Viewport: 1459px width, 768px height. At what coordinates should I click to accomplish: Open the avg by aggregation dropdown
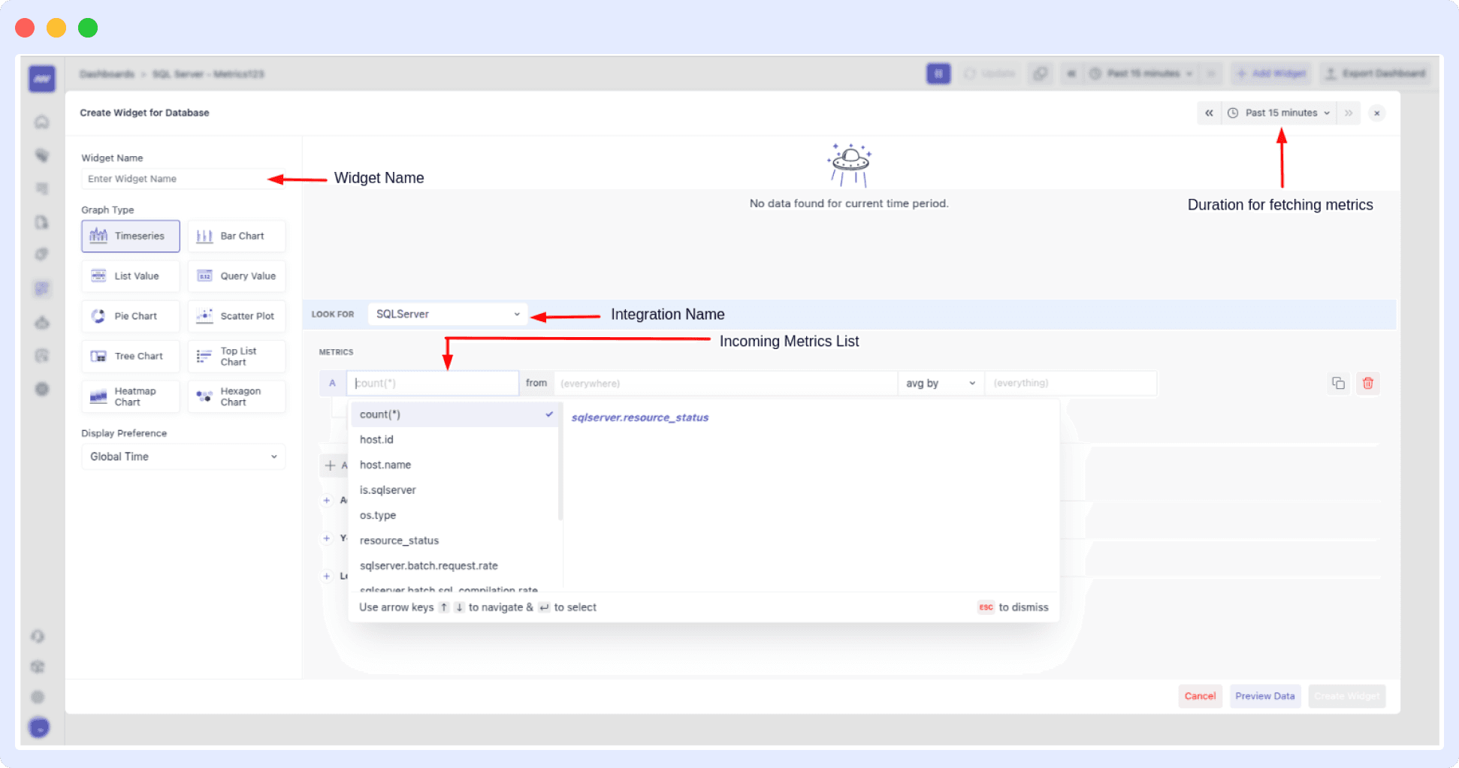click(x=939, y=383)
